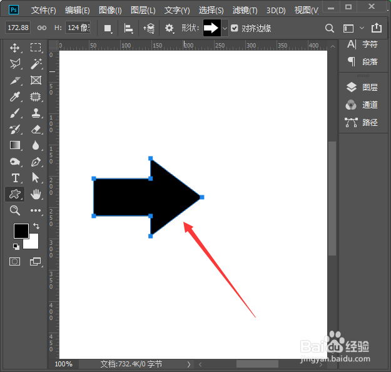Open the path operations menu

108,28
